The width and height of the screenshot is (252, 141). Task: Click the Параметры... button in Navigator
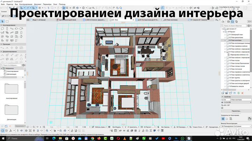click(236, 111)
